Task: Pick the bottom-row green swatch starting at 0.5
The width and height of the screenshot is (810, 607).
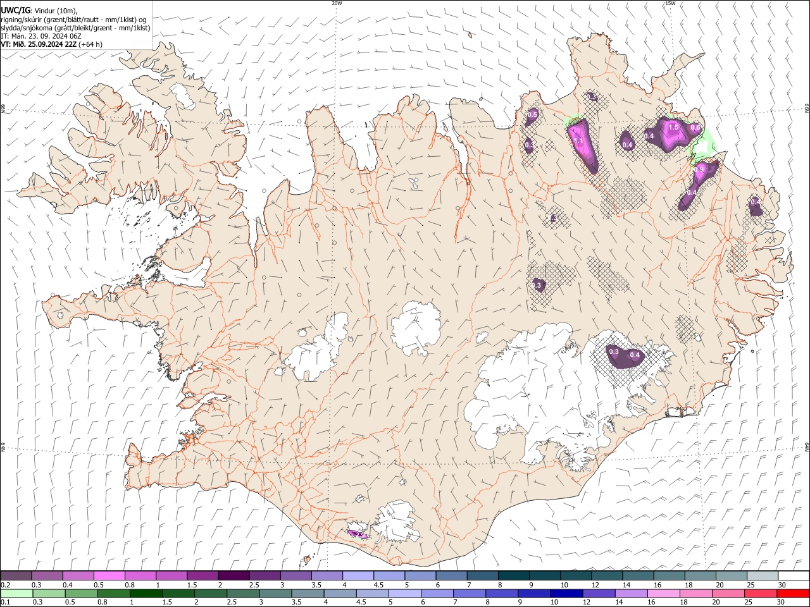Action: [82, 593]
